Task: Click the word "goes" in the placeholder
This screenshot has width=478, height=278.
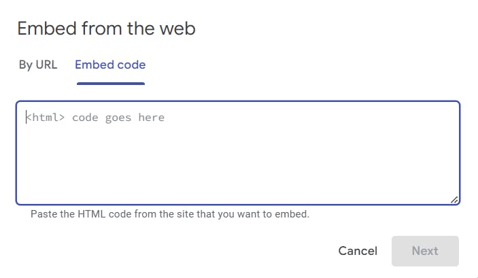Action: coord(118,118)
